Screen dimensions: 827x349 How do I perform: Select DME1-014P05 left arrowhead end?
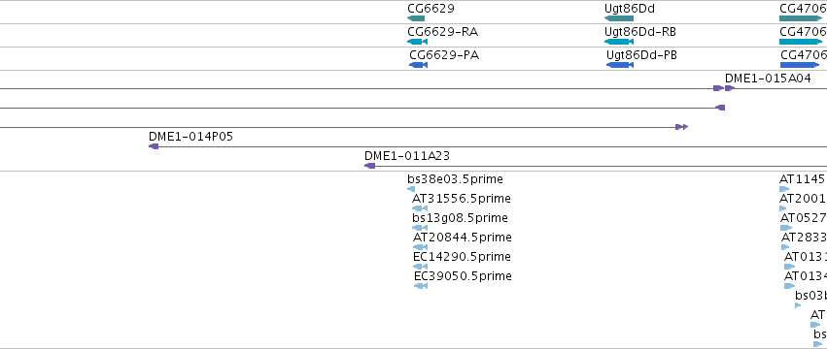pyautogui.click(x=154, y=146)
